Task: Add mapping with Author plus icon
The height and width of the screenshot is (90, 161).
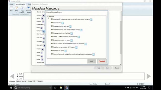Action: pos(42,18)
